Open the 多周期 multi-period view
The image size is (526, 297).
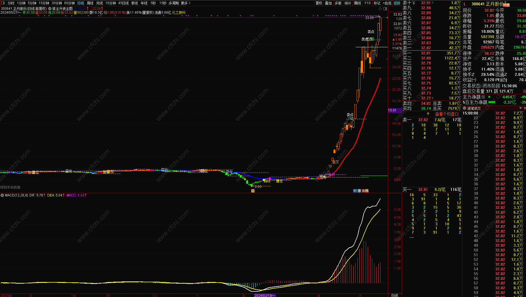point(174,3)
